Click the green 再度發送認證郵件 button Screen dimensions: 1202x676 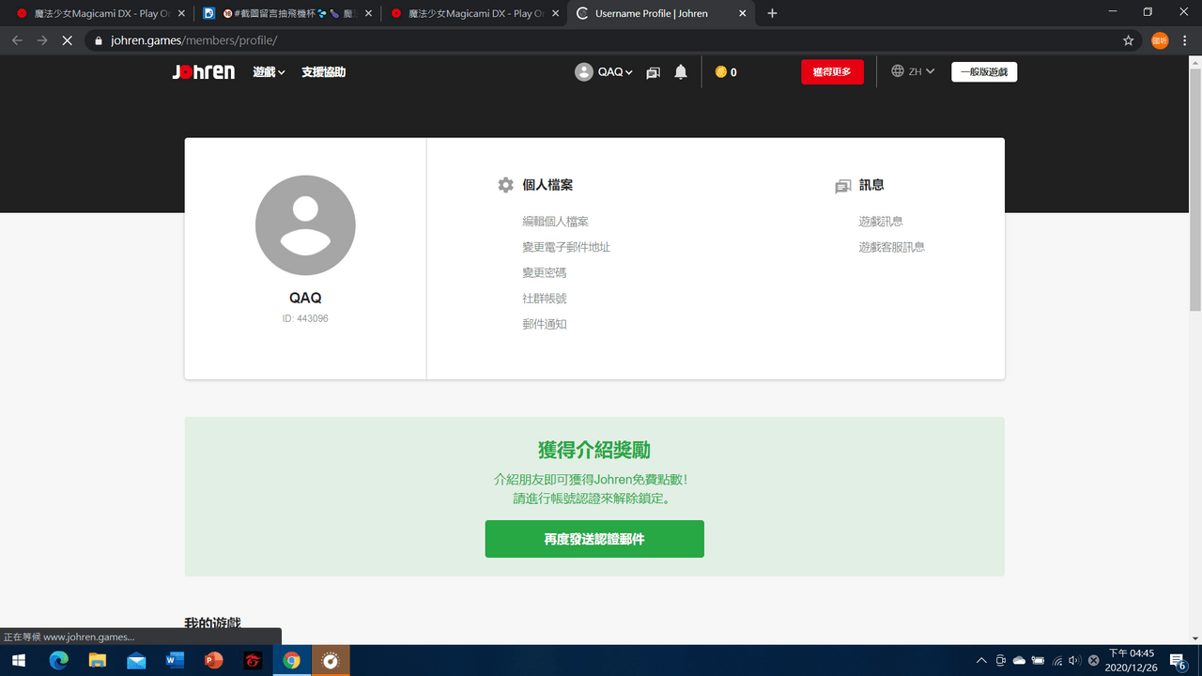[x=594, y=539]
